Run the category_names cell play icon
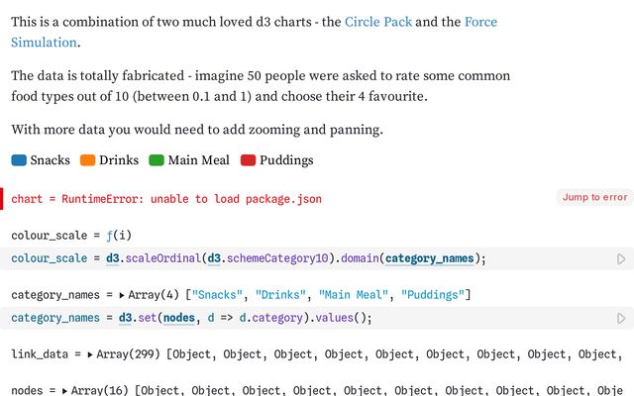 pos(621,319)
